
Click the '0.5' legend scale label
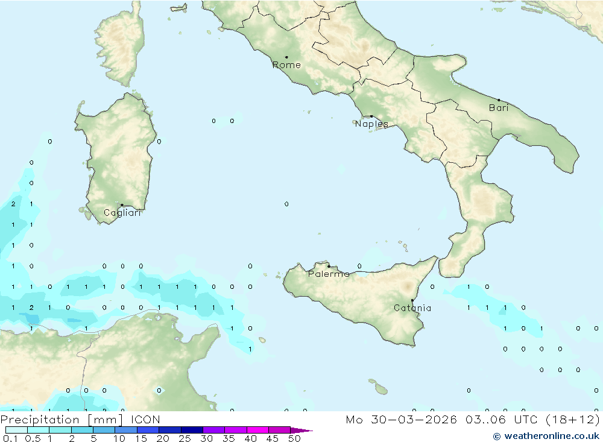(33, 438)
